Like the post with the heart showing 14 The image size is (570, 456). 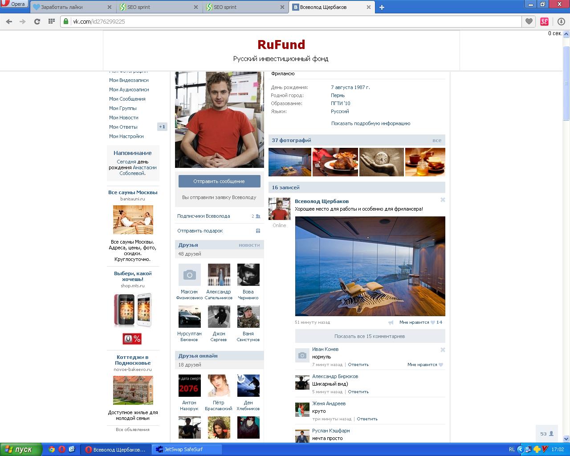point(432,322)
